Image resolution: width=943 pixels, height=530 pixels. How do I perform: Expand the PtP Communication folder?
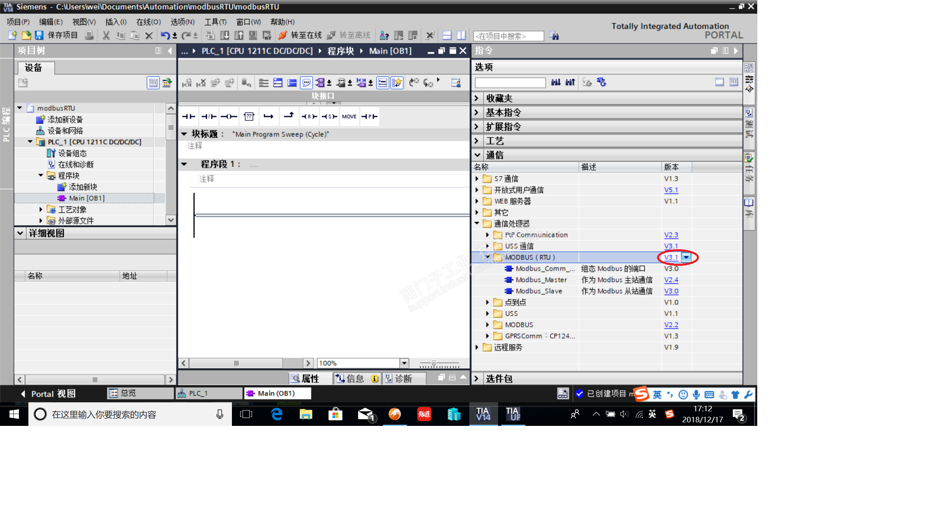[487, 235]
